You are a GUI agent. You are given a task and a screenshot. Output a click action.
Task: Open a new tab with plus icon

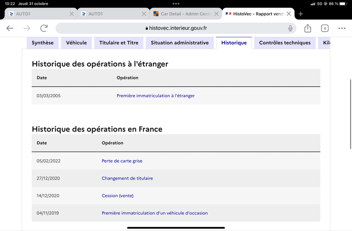301,14
